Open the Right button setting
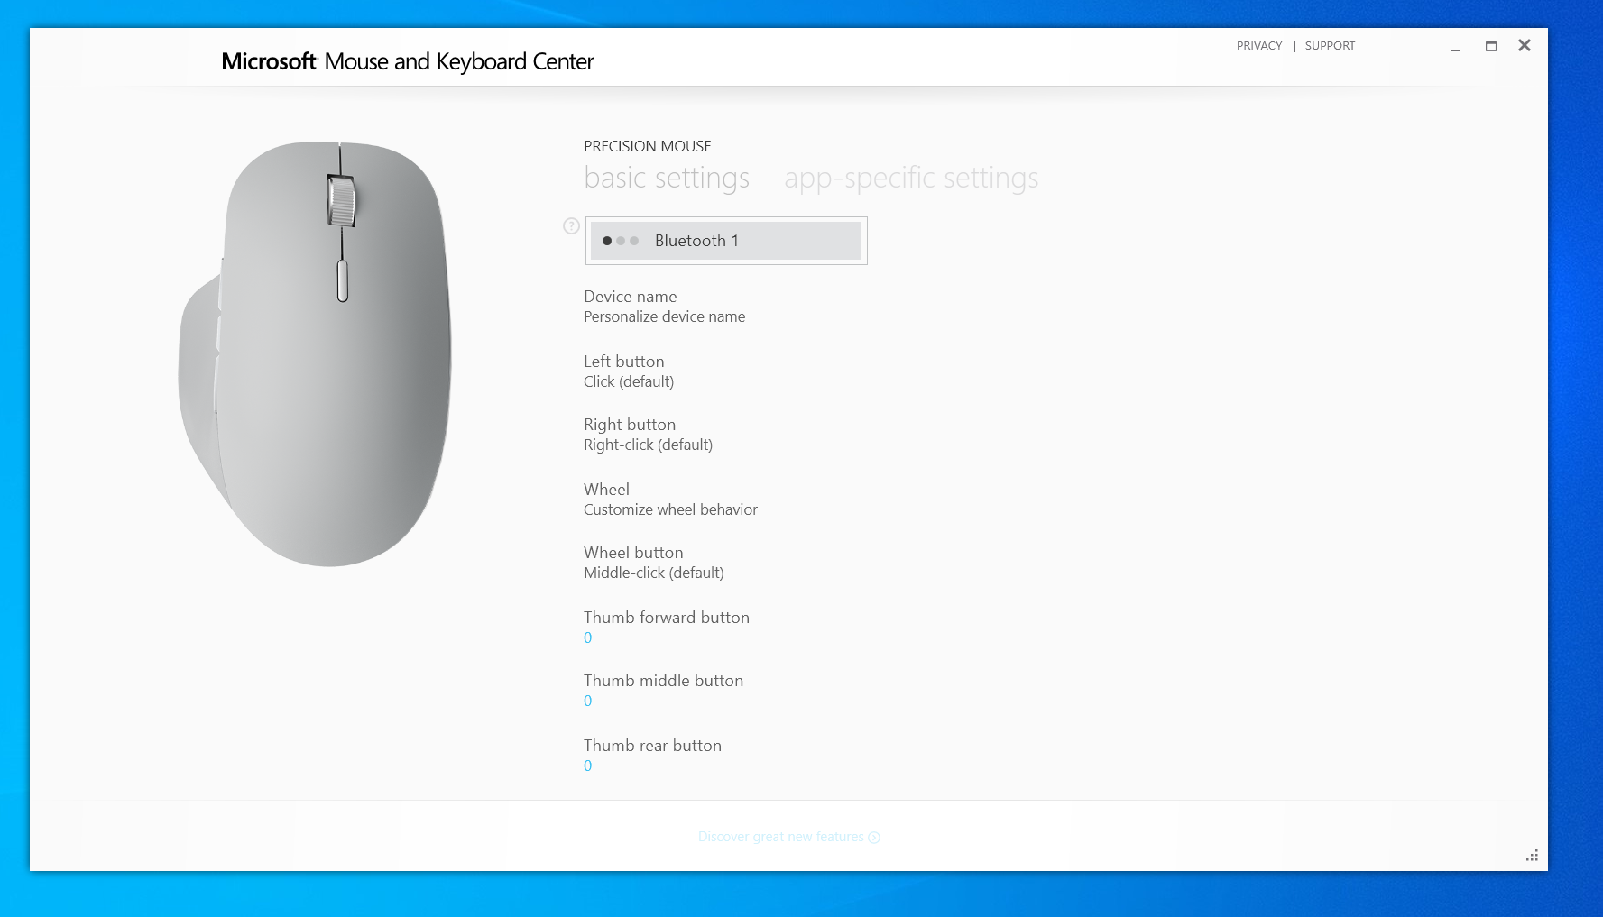This screenshot has height=917, width=1603. tap(649, 435)
